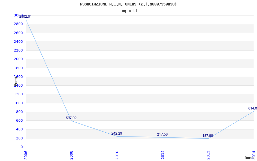Click the 2012 x-axis year label

tap(163, 155)
